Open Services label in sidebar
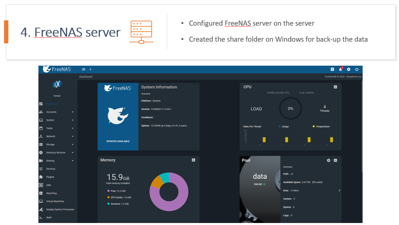 click(x=51, y=169)
